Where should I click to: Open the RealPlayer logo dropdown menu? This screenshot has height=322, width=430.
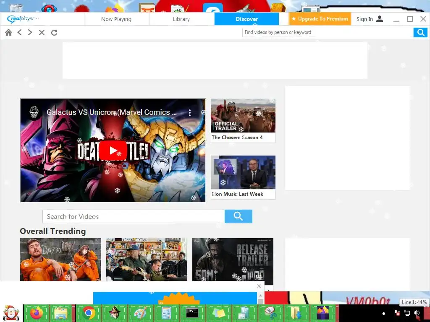[x=24, y=19]
